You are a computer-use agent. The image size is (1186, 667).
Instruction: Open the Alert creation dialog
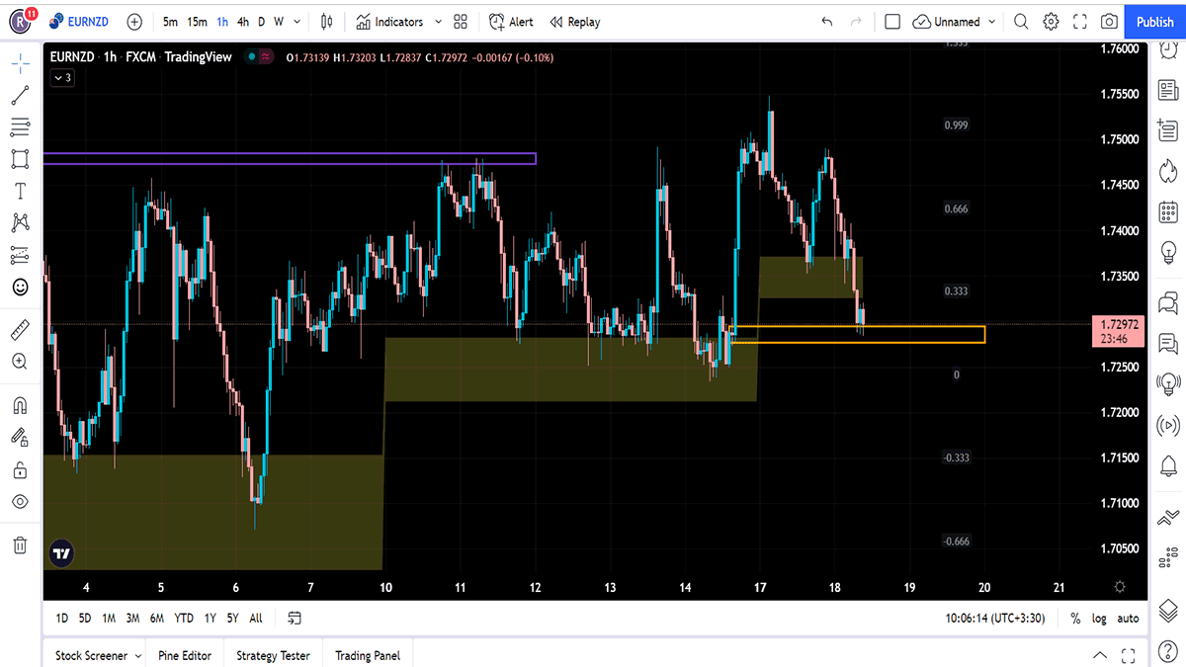(511, 22)
